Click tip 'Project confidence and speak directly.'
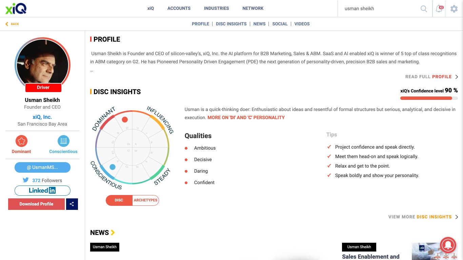 coord(375,147)
